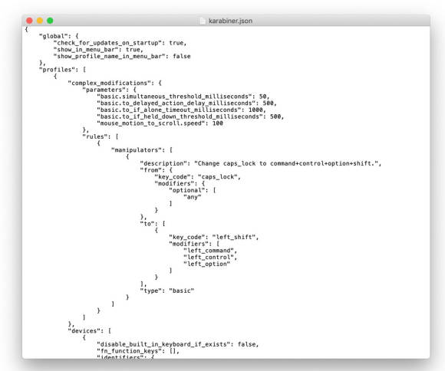Click the description string about caps_lock
445x371 pixels.
pyautogui.click(x=286, y=163)
